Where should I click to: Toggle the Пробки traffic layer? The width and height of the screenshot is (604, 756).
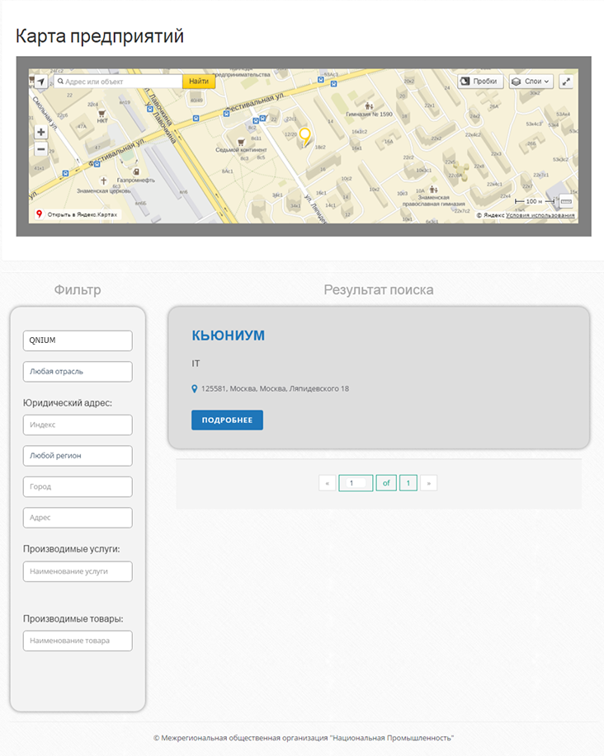[x=480, y=82]
